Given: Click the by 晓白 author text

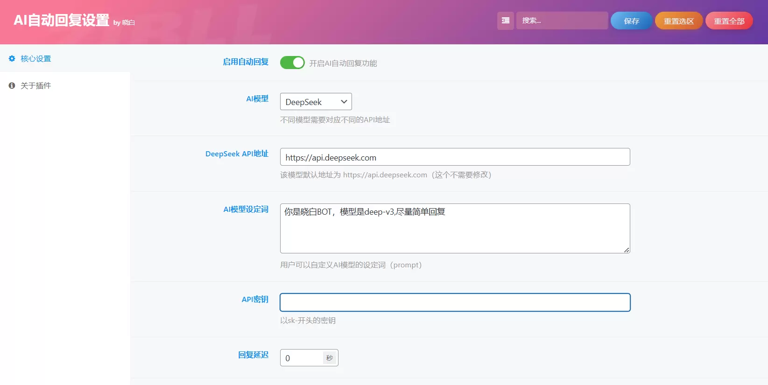Looking at the screenshot, I should coord(124,22).
